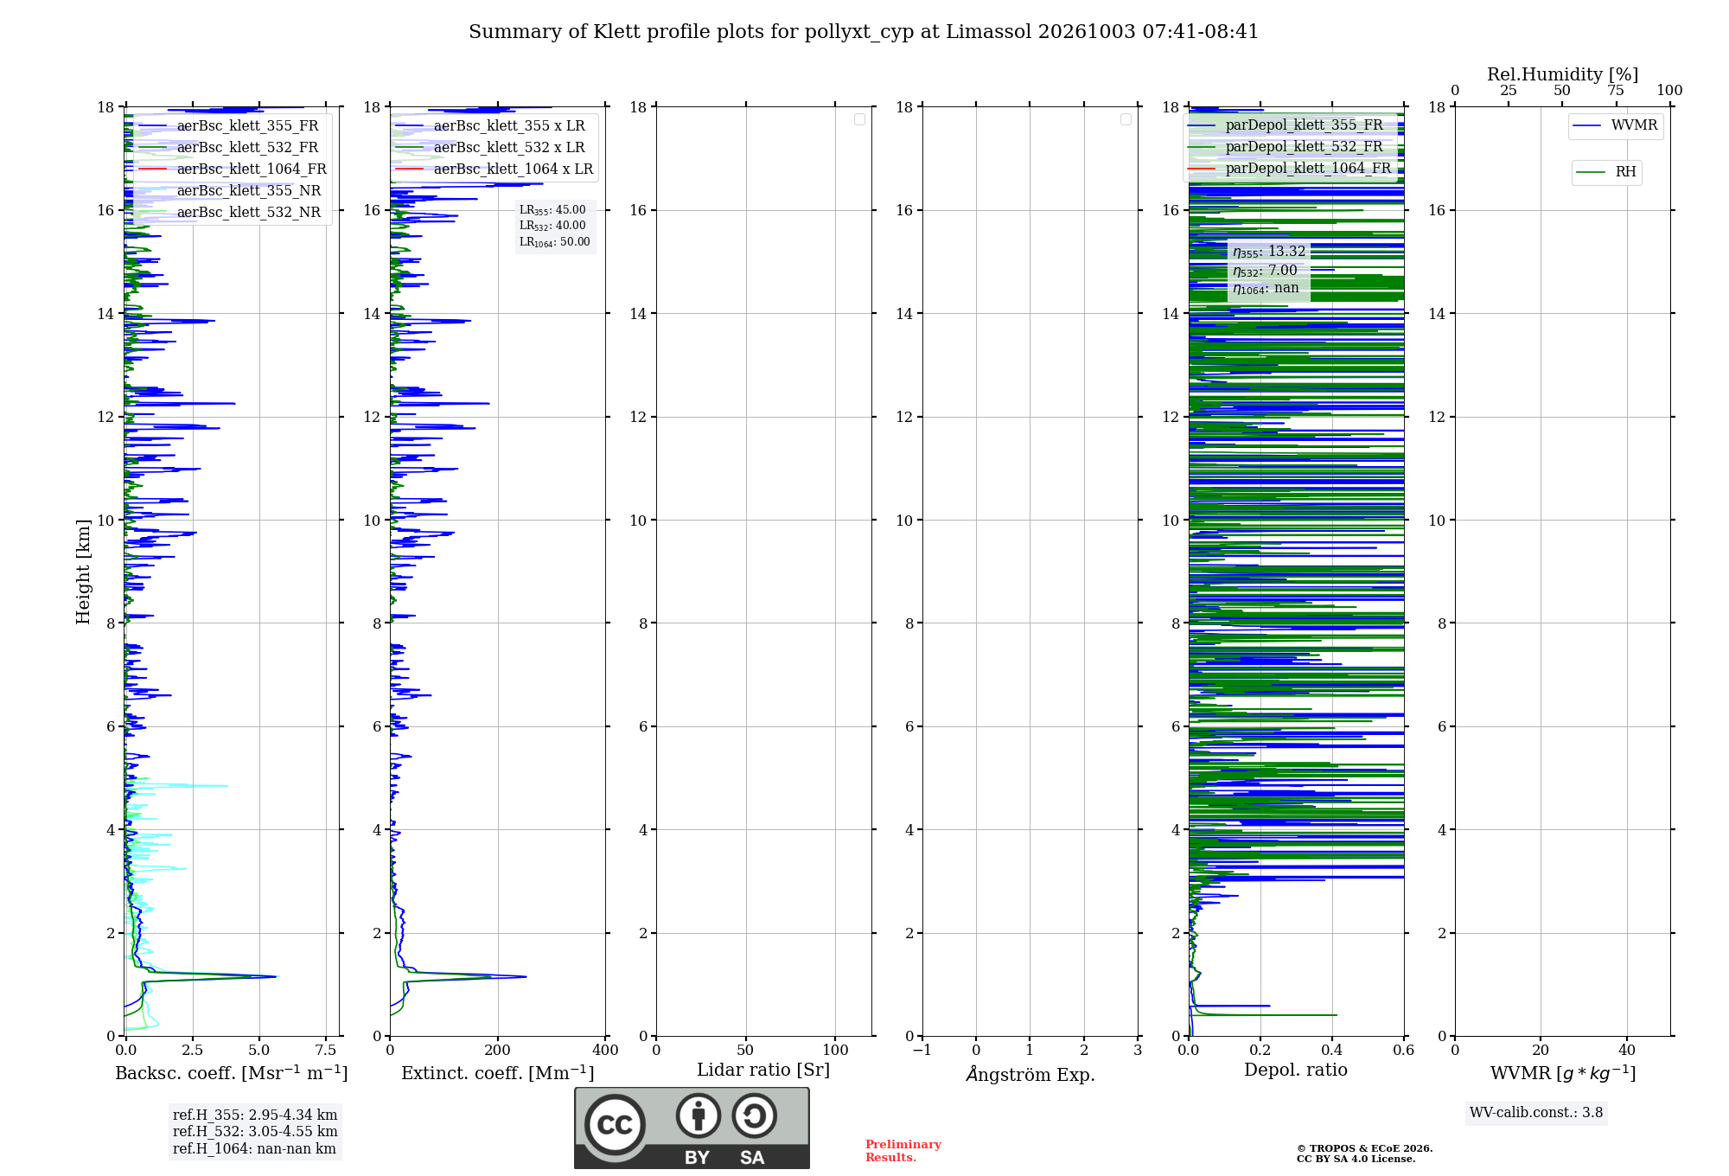Click the Lidar ratio [Sr] axis label
Screen dimensions: 1729x1176
click(x=763, y=1071)
